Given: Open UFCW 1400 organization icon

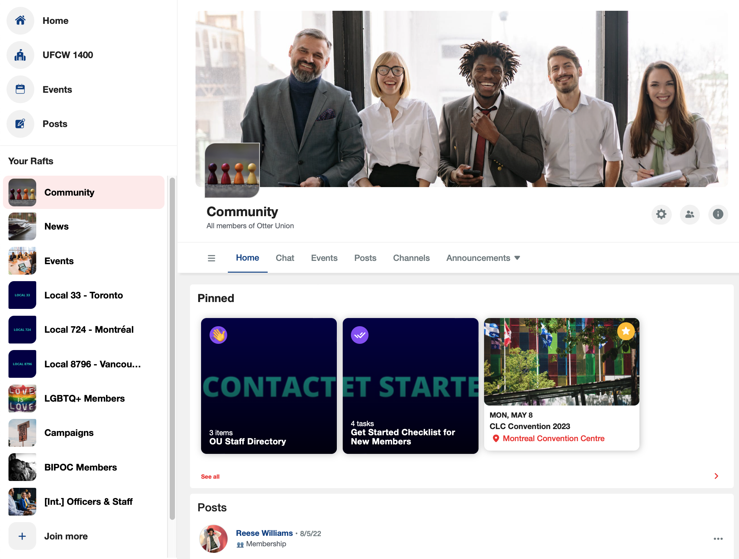Looking at the screenshot, I should click(20, 55).
